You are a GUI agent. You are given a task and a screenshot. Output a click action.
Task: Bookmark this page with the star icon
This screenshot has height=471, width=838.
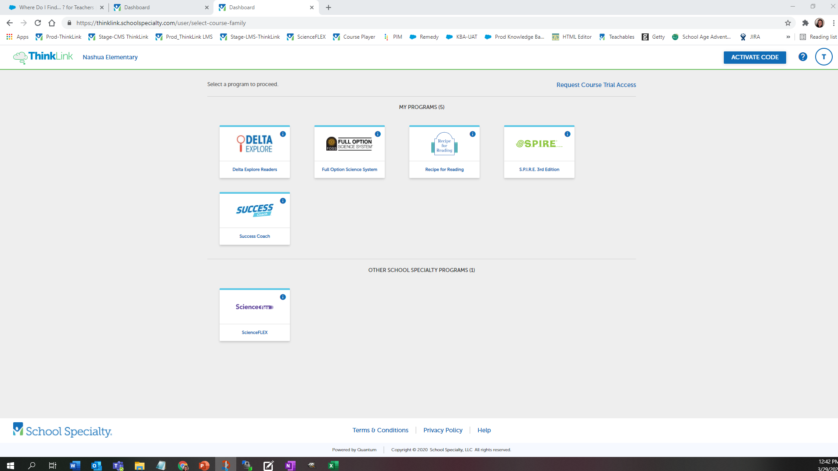[x=788, y=23]
